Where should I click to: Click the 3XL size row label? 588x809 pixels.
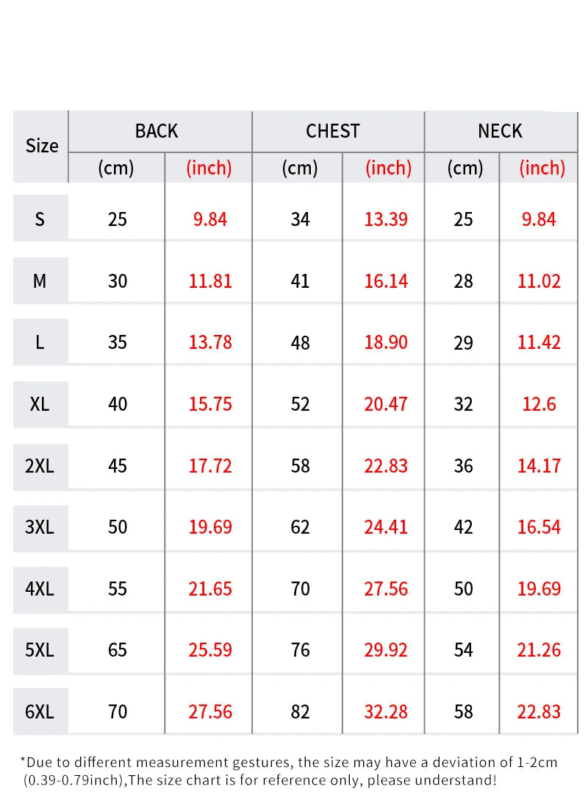pyautogui.click(x=40, y=527)
